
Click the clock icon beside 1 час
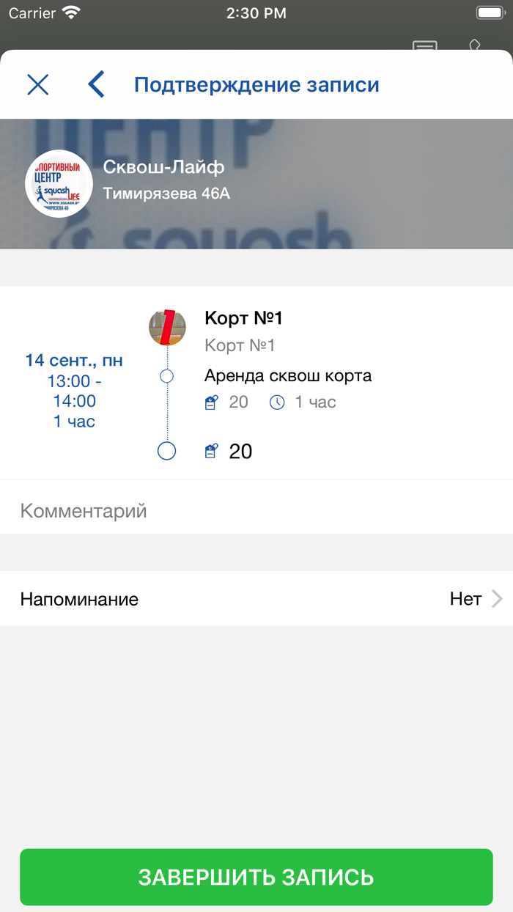coord(277,402)
